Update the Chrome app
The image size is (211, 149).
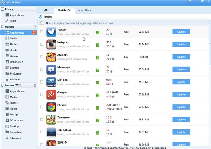tap(181, 107)
